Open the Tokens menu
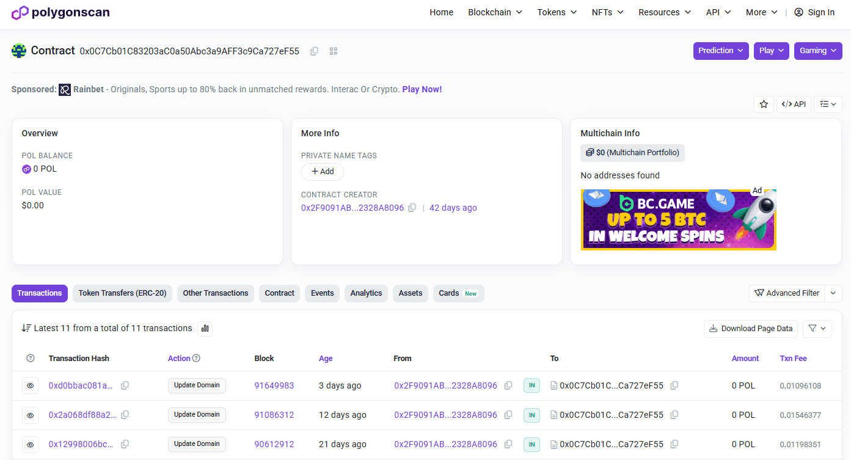The image size is (851, 460). (x=557, y=12)
